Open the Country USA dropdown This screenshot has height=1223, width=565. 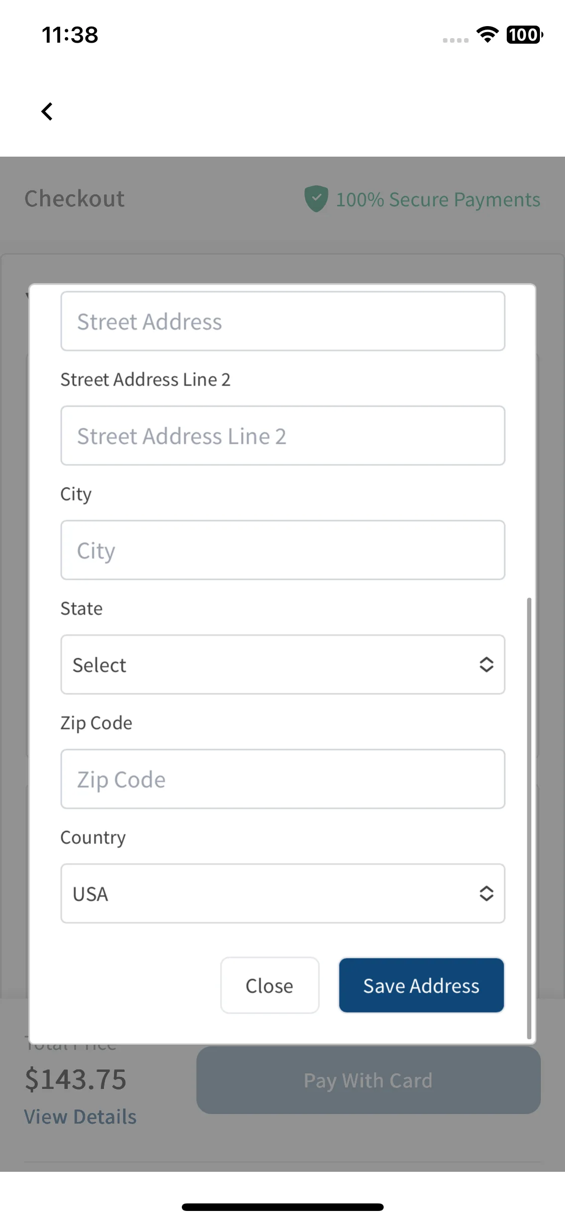(283, 894)
